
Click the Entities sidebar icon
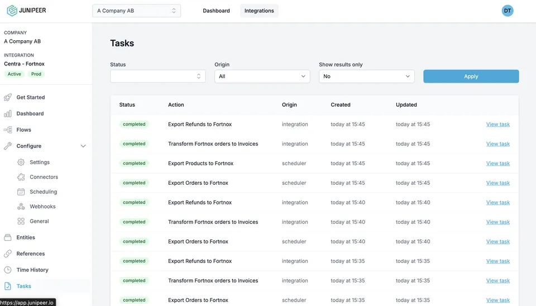pyautogui.click(x=7, y=237)
